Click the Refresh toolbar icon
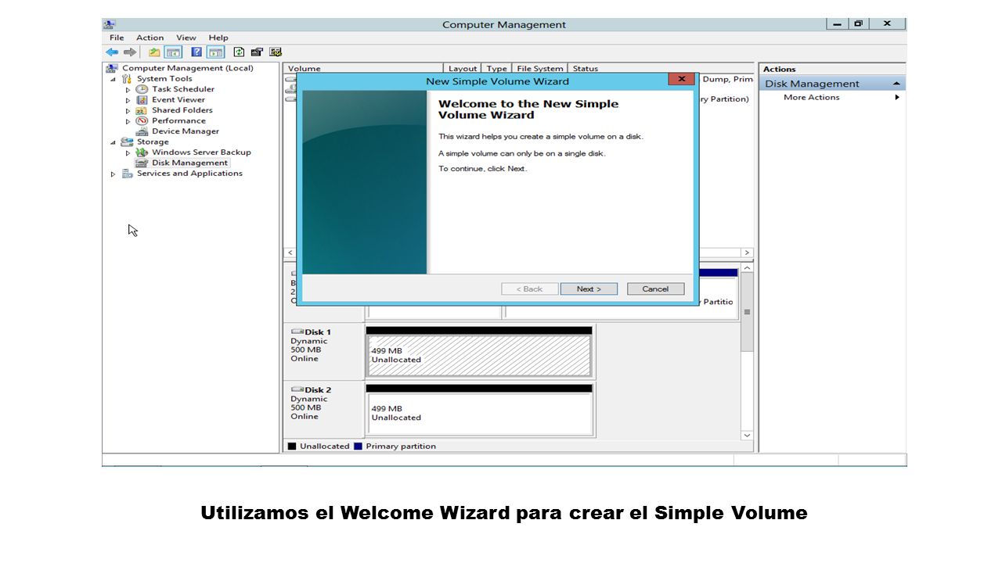Screen dimensions: 1002x563 239,52
